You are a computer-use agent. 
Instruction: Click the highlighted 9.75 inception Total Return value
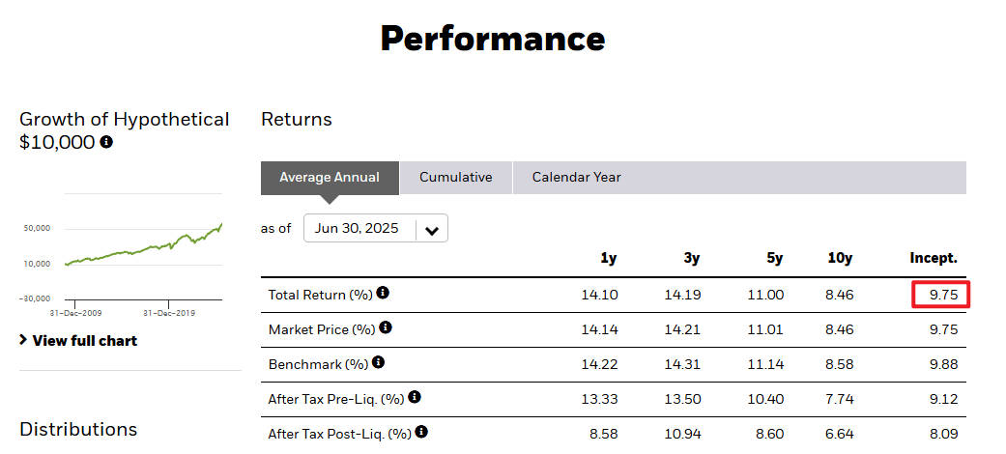(x=941, y=295)
